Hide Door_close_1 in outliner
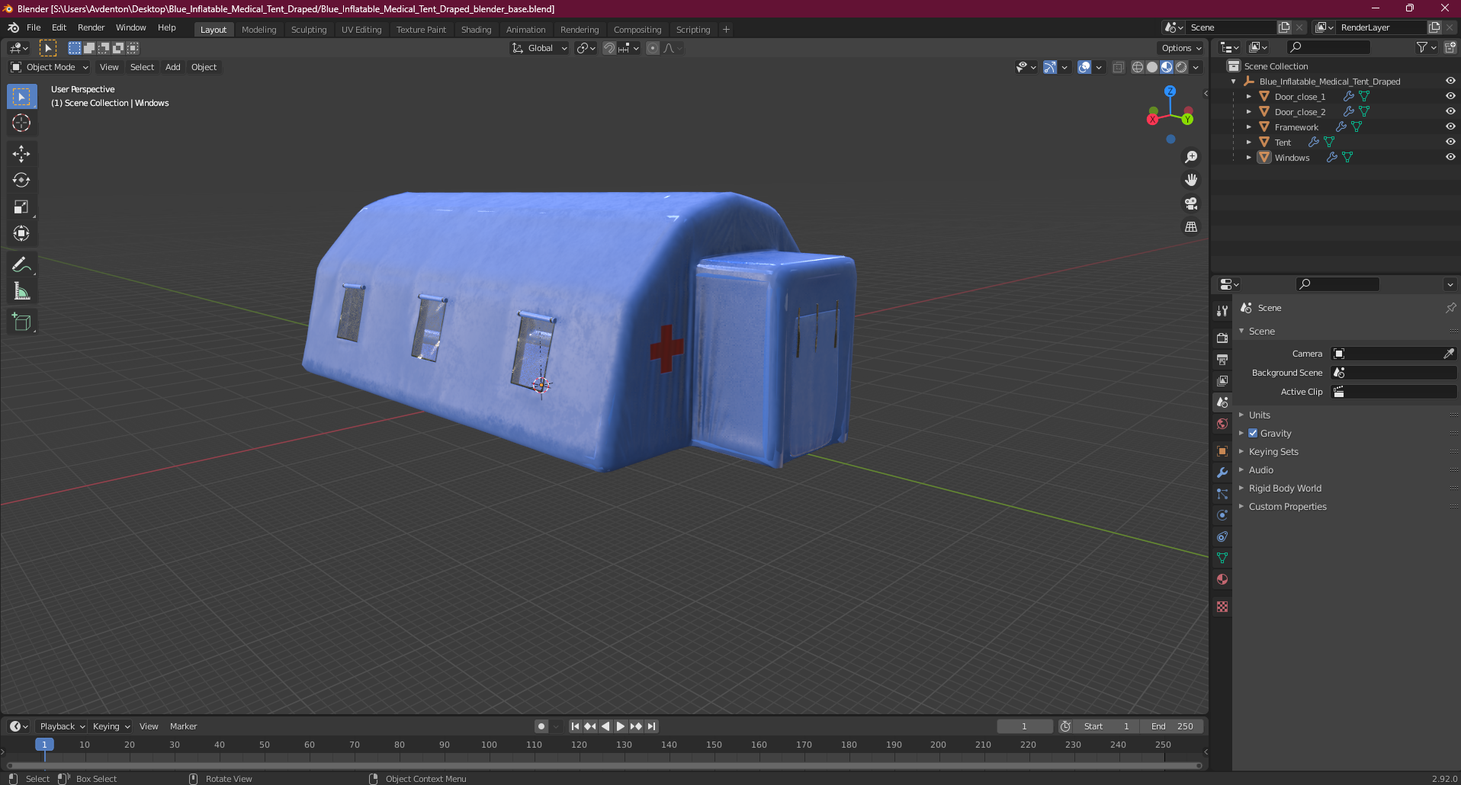The height and width of the screenshot is (785, 1461). [1450, 97]
